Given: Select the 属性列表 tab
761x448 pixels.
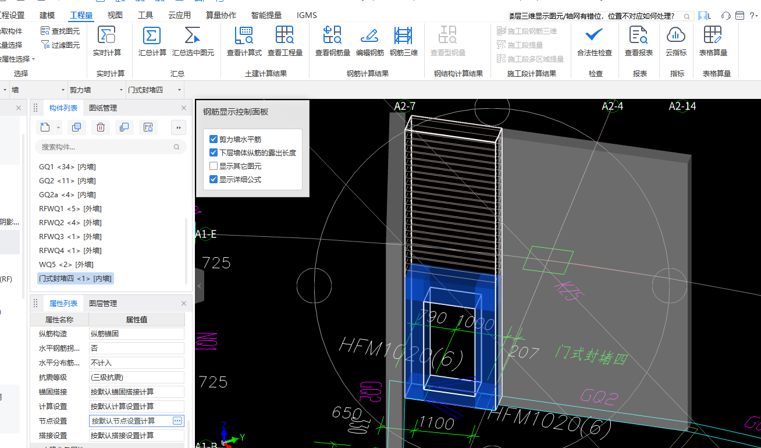Looking at the screenshot, I should point(63,303).
